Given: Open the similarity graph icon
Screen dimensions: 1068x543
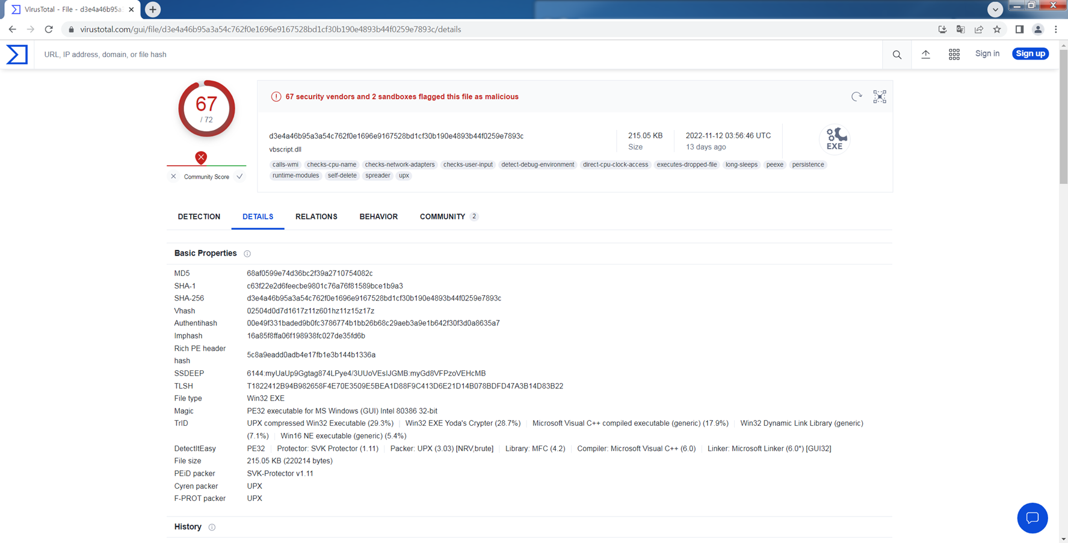Looking at the screenshot, I should point(880,96).
